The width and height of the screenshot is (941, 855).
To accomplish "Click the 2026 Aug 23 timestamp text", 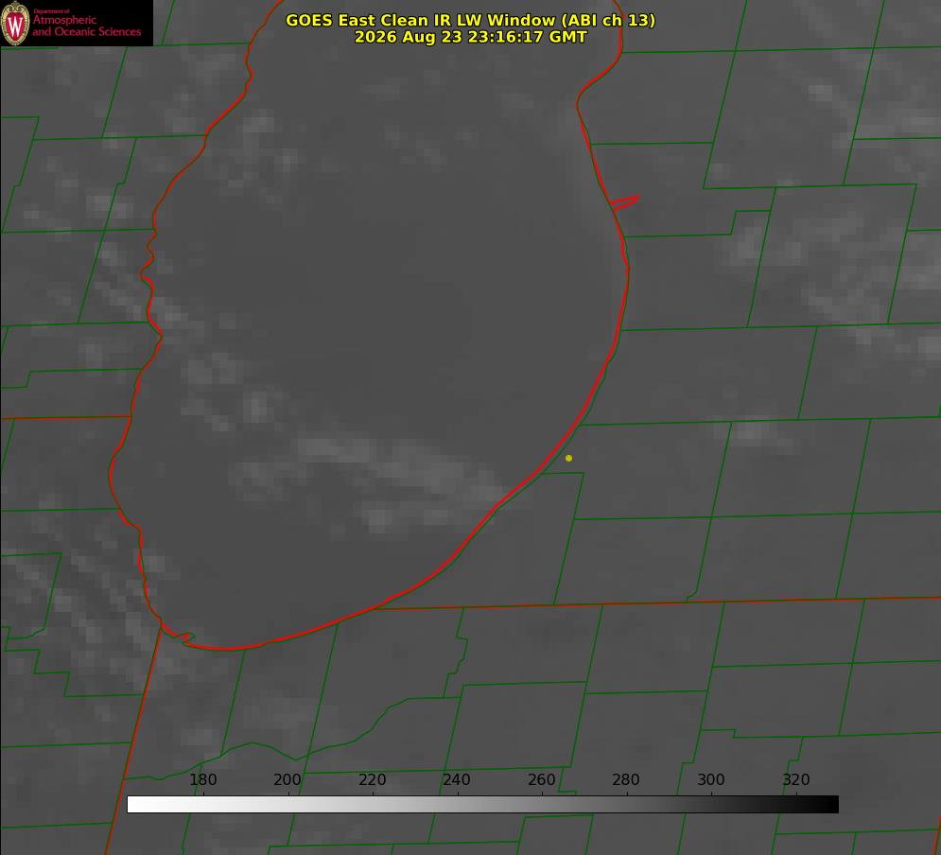I will point(470,37).
